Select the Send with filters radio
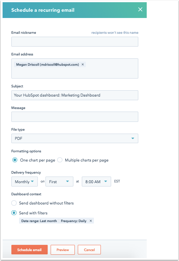The height and width of the screenshot is (261, 179). [14, 213]
